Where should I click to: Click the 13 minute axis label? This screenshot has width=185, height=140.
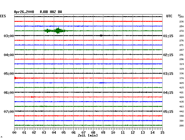(143, 133)
